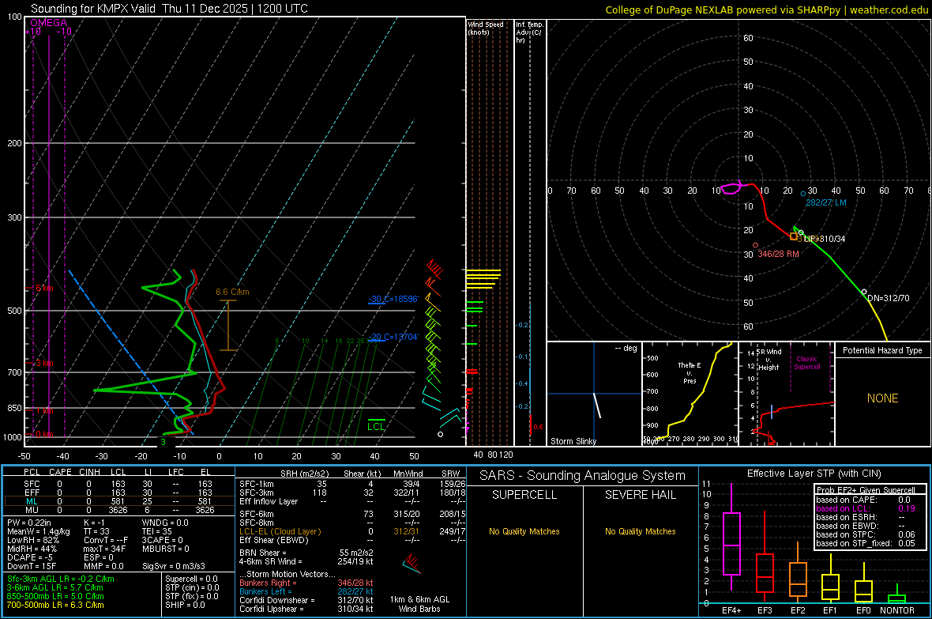The height and width of the screenshot is (619, 932).
Task: Click the Corfidi Downshear = 312/70 kt row
Action: 306,600
